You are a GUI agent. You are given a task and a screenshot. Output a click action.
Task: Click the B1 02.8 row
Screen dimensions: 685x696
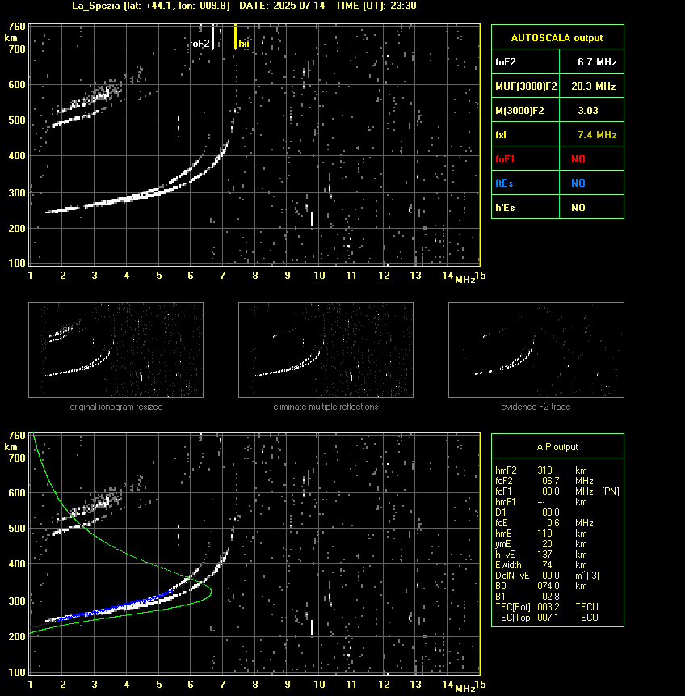(x=527, y=597)
